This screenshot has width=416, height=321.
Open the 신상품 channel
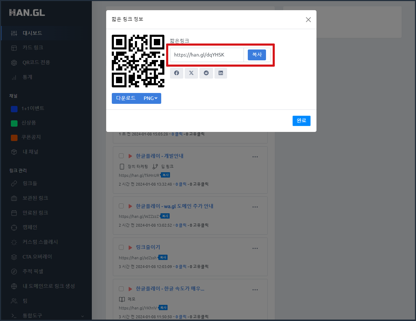pos(29,123)
